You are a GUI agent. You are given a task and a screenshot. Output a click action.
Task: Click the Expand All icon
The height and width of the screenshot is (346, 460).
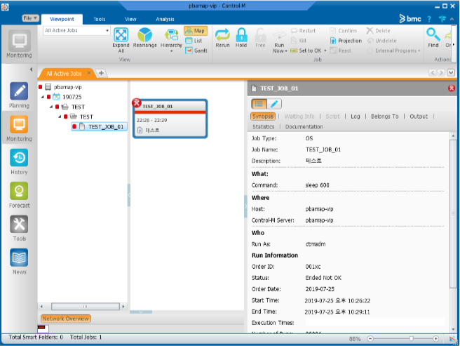pos(121,36)
